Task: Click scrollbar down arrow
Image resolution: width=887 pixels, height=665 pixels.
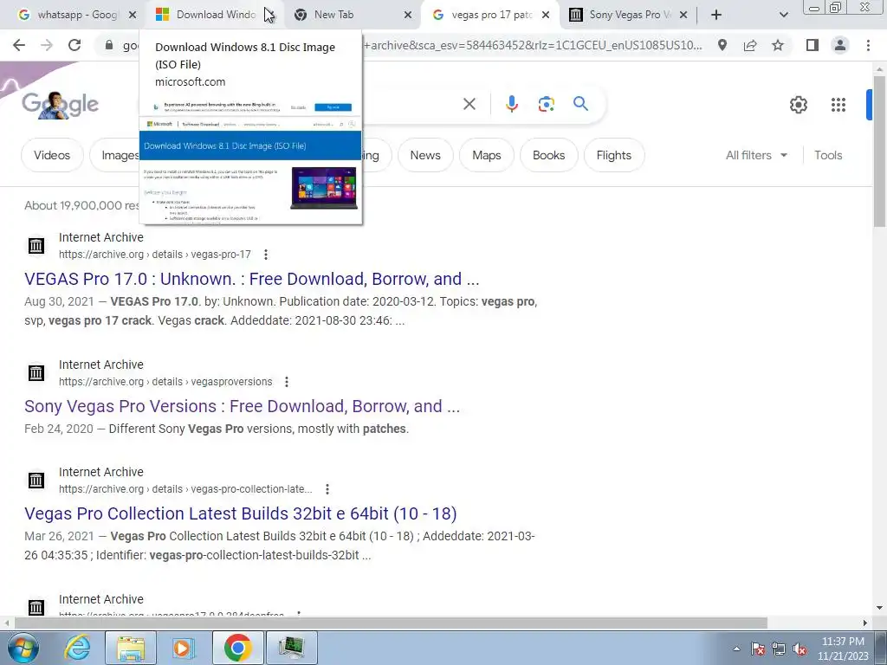Action: point(879,608)
